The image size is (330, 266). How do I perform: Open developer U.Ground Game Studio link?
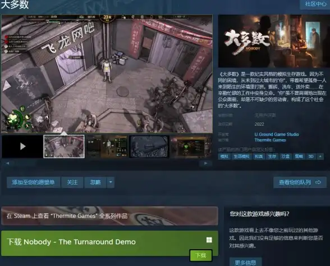click(x=277, y=134)
